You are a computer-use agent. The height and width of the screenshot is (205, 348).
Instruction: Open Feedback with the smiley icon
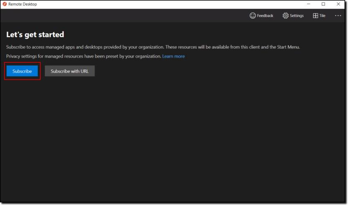click(x=261, y=15)
